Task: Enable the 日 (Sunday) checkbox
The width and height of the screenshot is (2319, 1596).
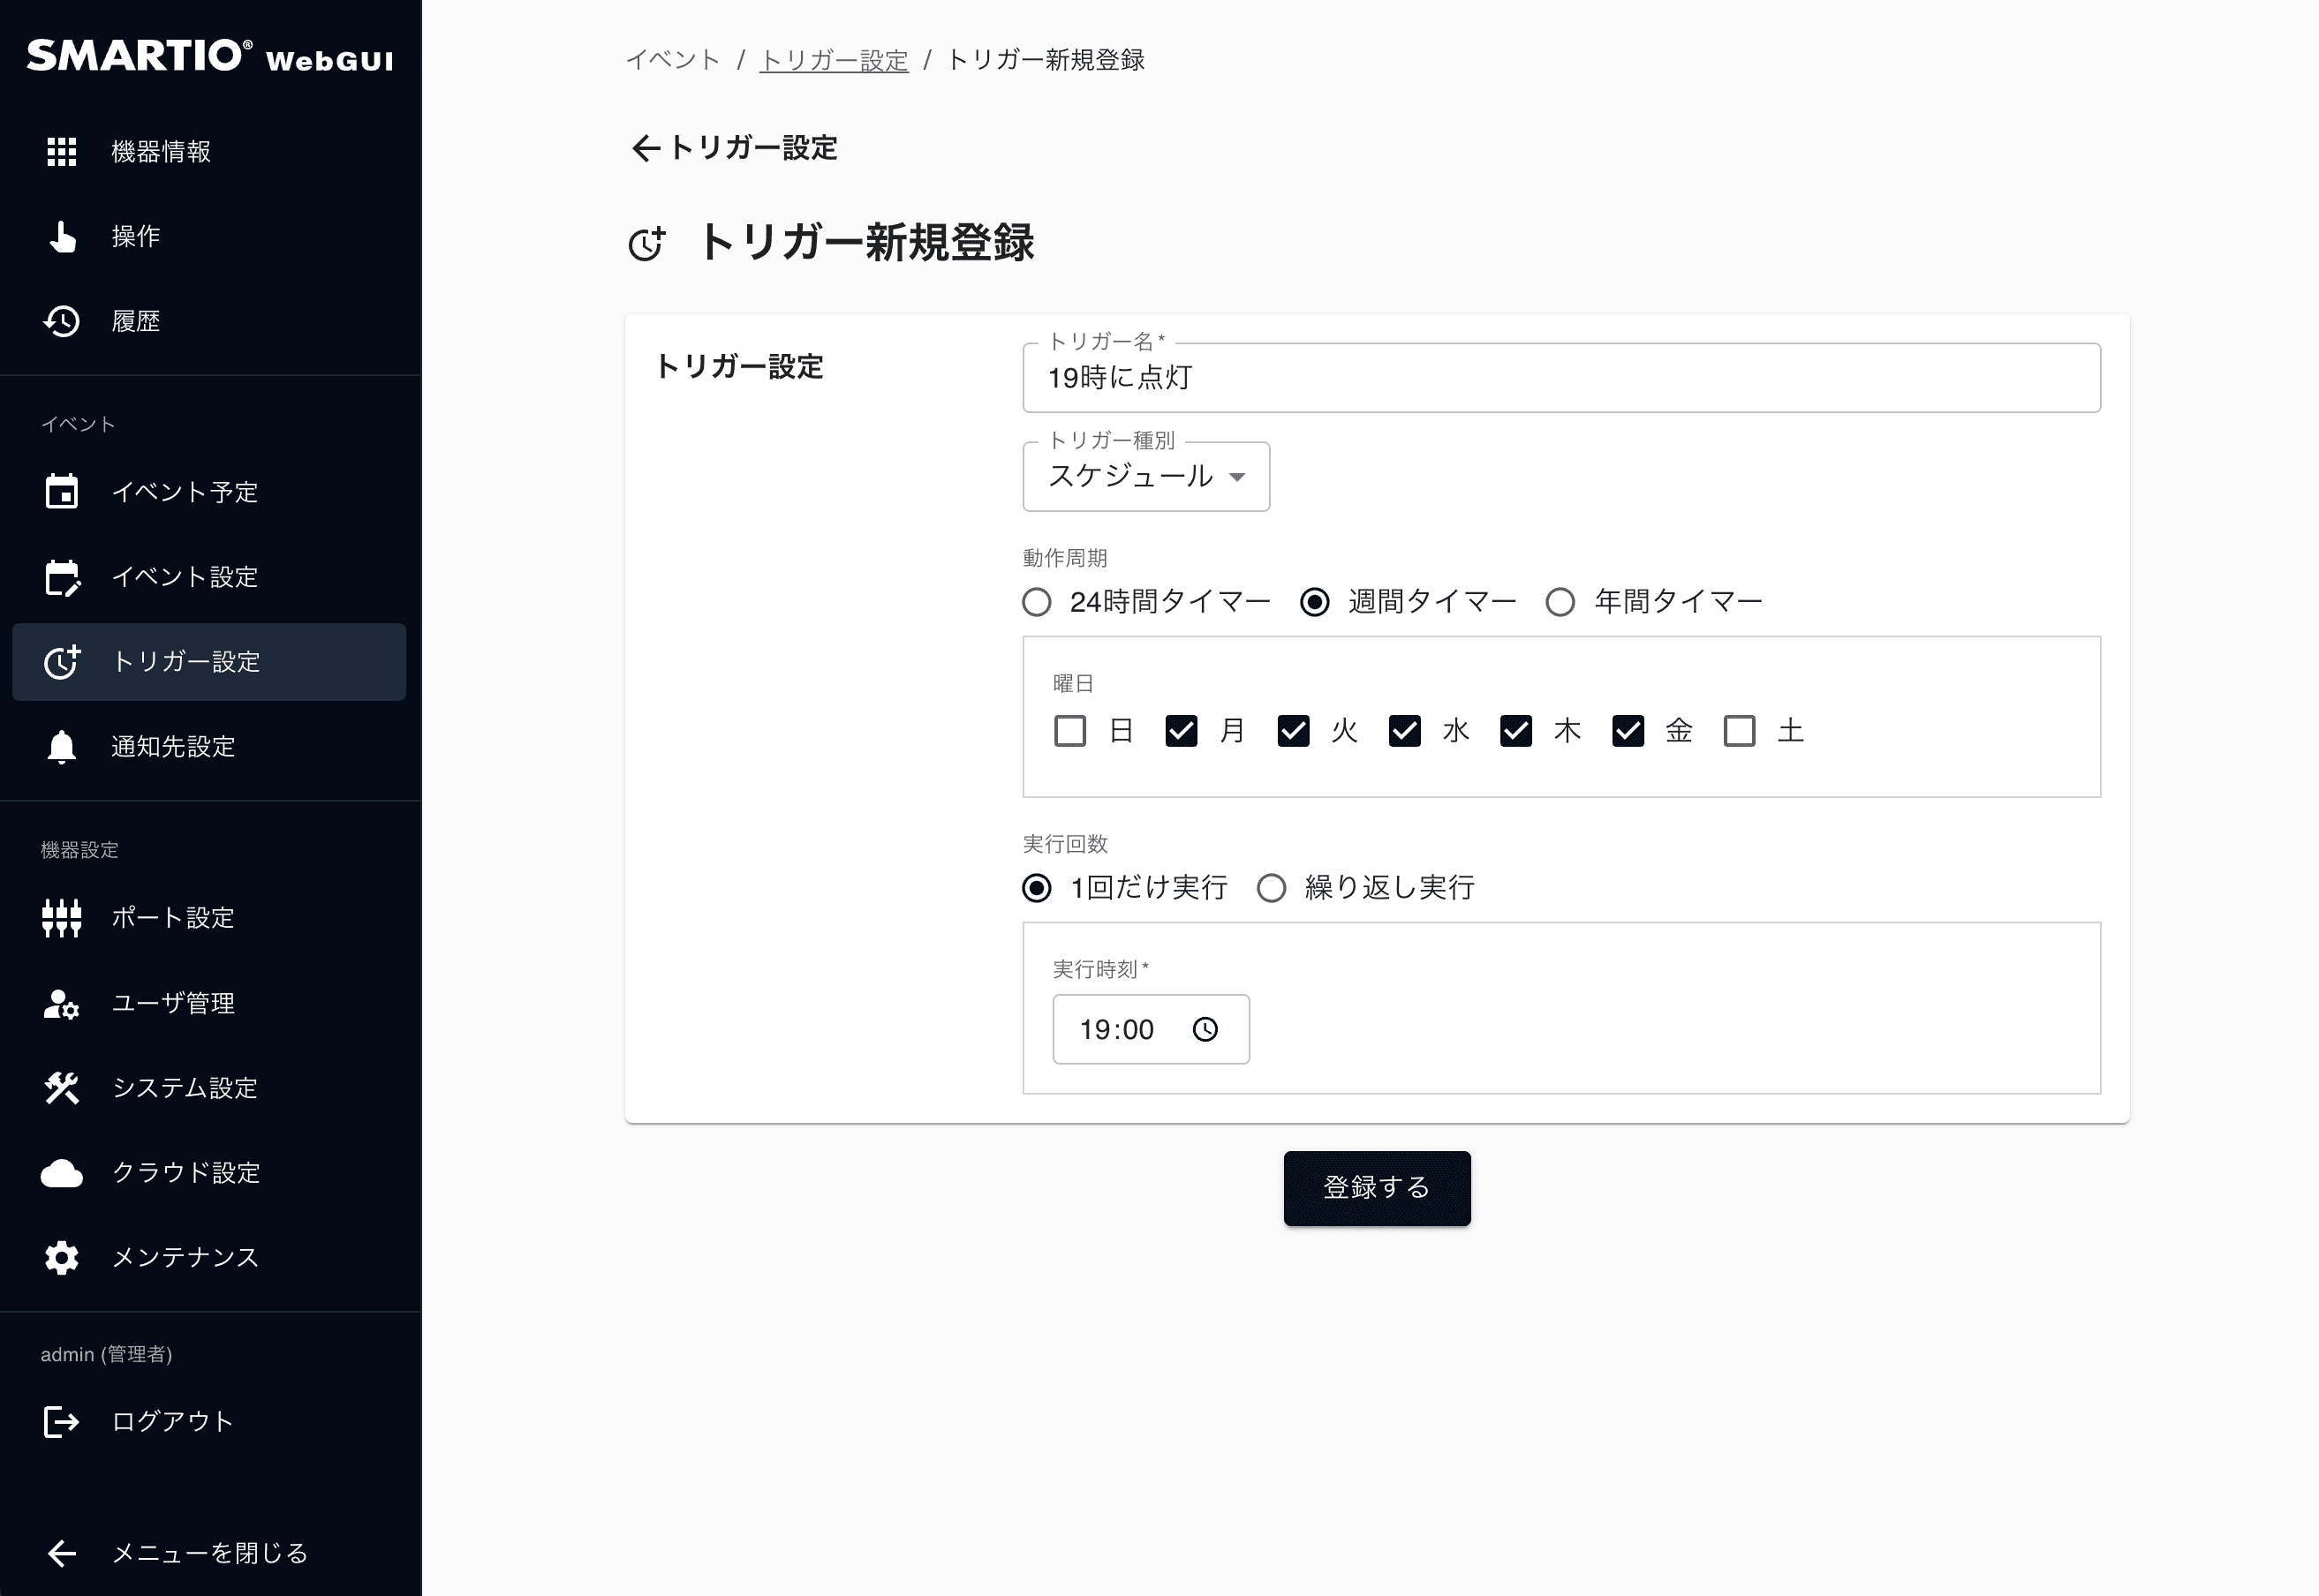Action: (x=1069, y=731)
